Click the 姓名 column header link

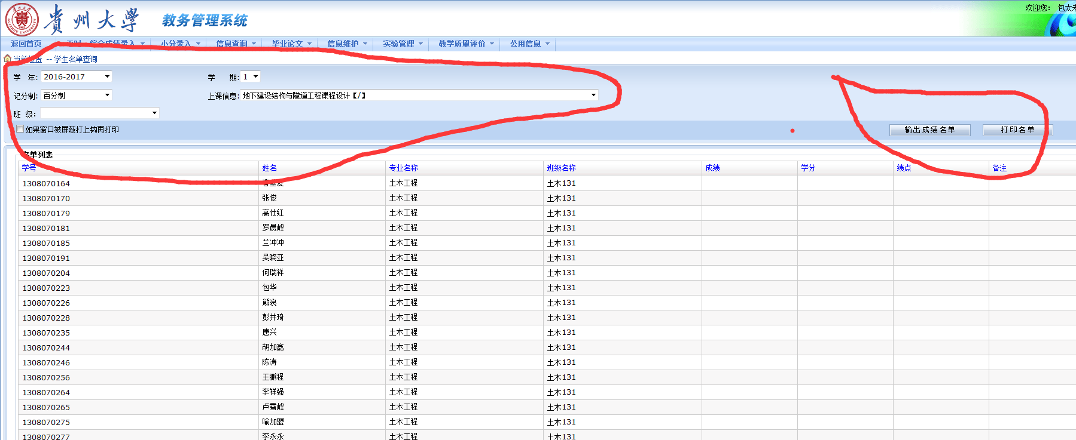click(x=269, y=168)
